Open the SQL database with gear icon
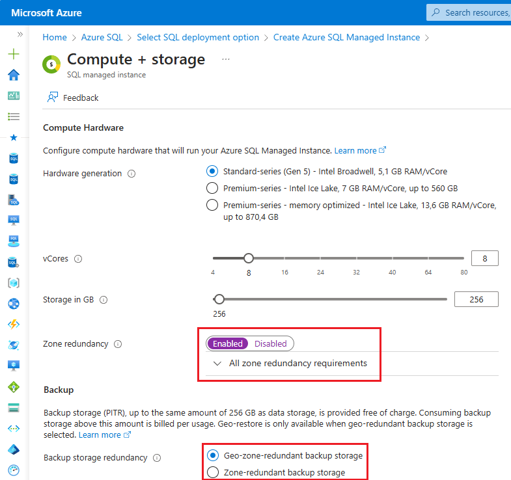 [14, 262]
